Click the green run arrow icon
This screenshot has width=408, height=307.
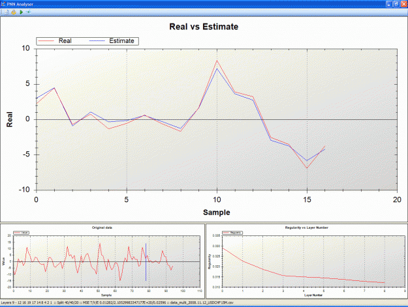(x=22, y=12)
